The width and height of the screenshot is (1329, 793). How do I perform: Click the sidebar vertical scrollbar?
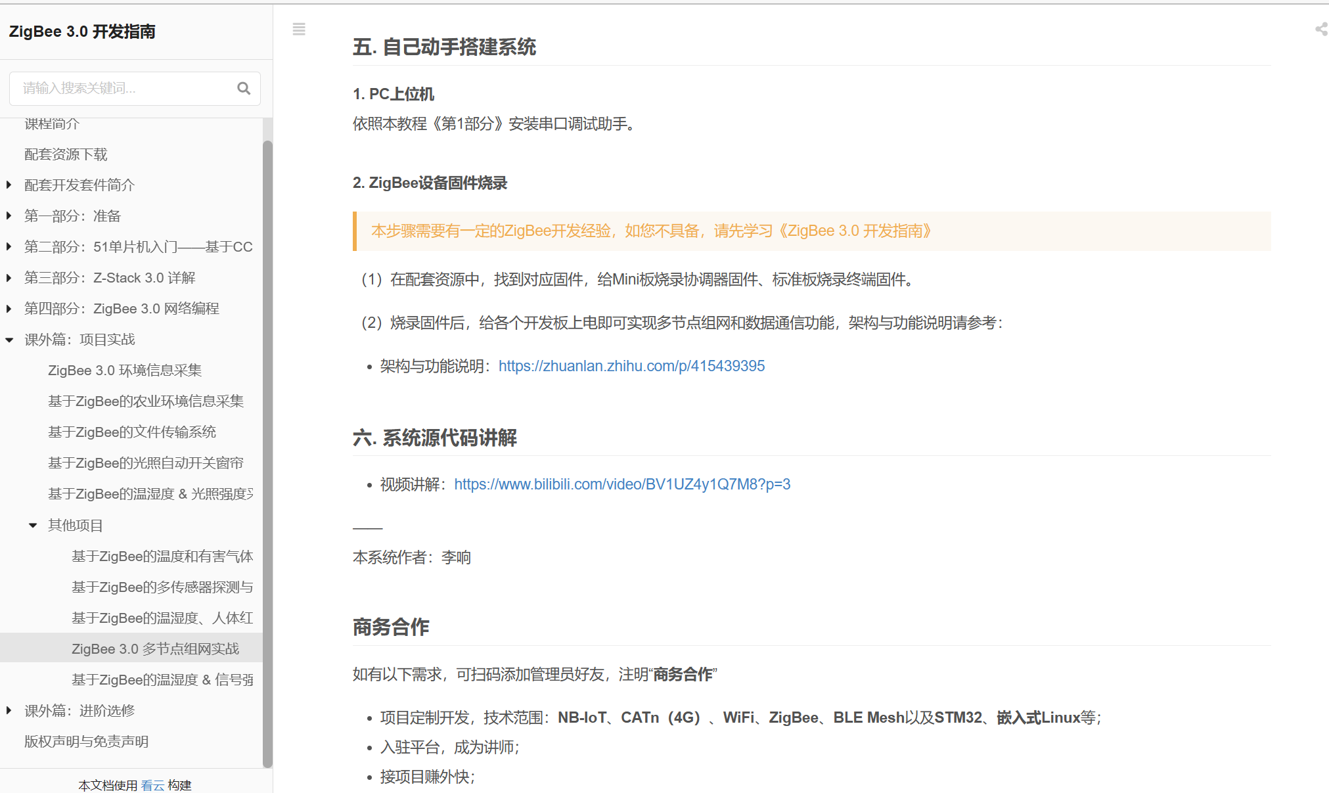(x=267, y=453)
